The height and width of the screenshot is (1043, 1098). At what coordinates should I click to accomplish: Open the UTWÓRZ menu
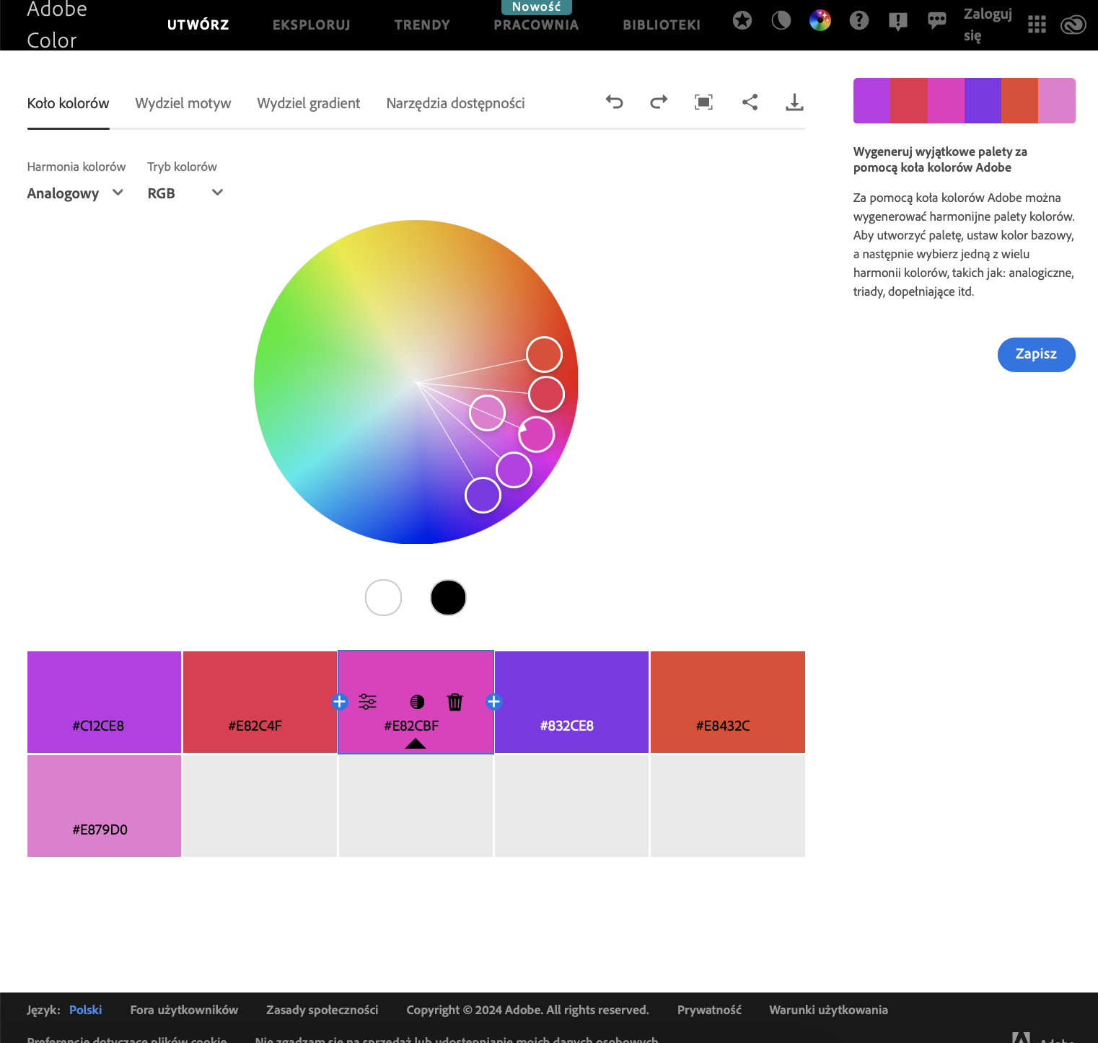(198, 25)
